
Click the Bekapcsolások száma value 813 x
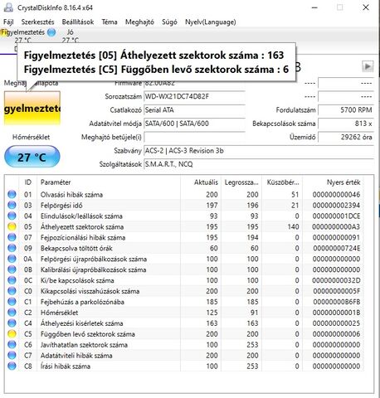(346, 124)
